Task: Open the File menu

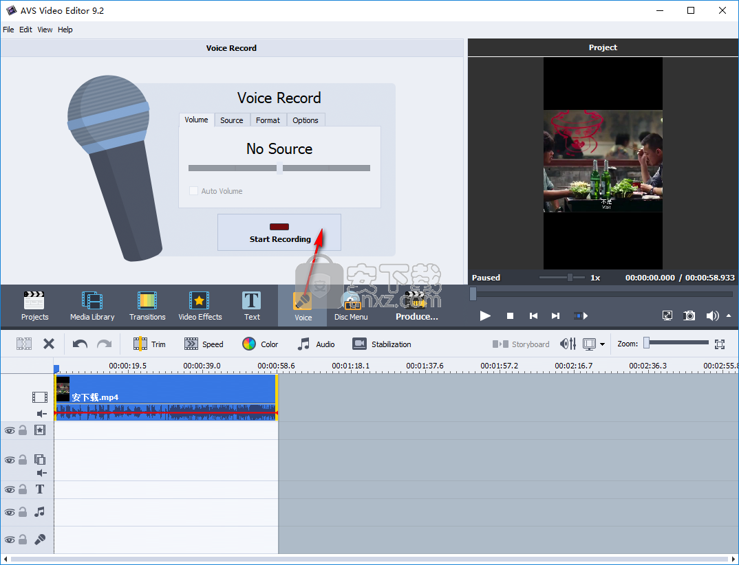Action: (x=8, y=30)
